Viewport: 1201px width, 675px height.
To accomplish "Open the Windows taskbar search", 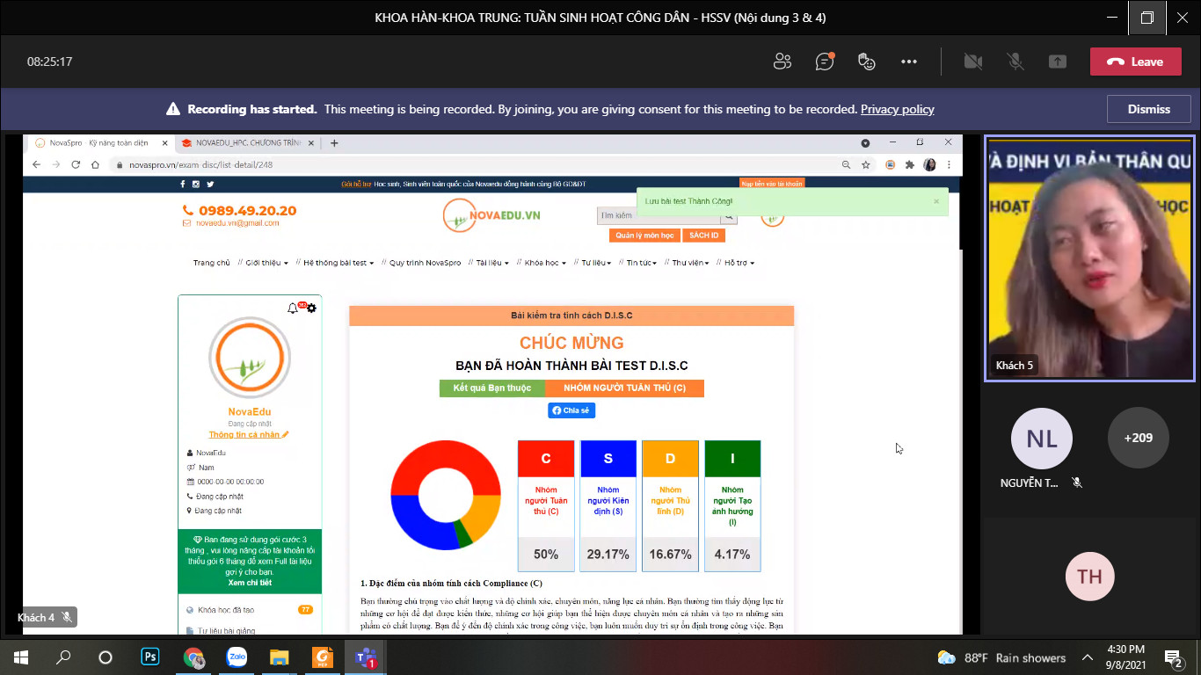I will pyautogui.click(x=63, y=657).
